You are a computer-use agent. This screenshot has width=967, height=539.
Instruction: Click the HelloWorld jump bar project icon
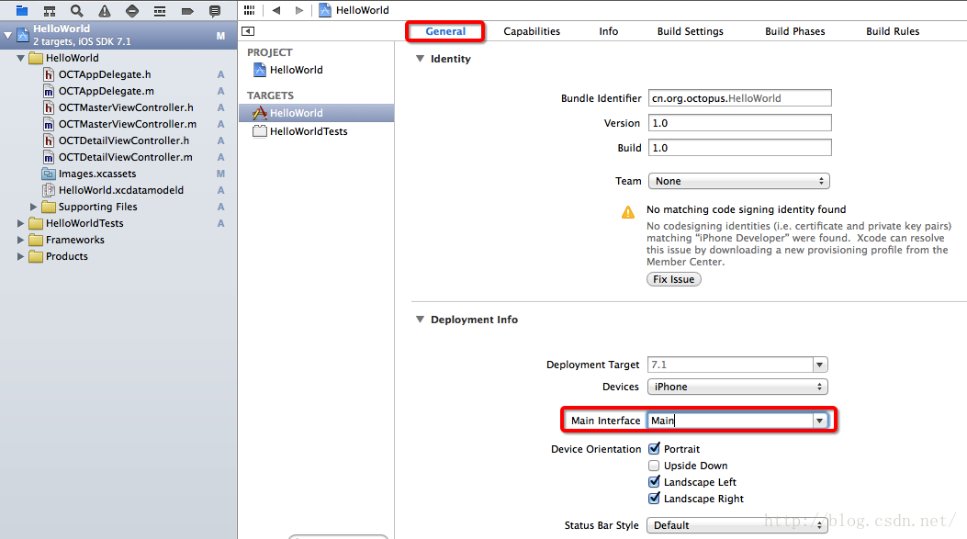point(325,10)
